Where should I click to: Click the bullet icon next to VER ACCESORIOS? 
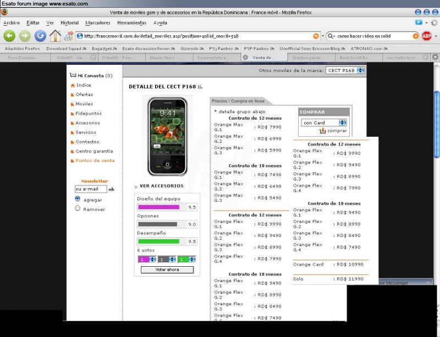point(136,187)
